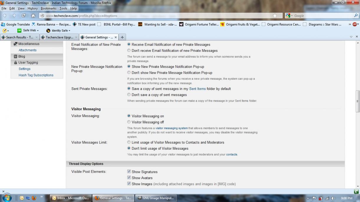Open the Edit menu
The height and width of the screenshot is (202, 360).
12,9
